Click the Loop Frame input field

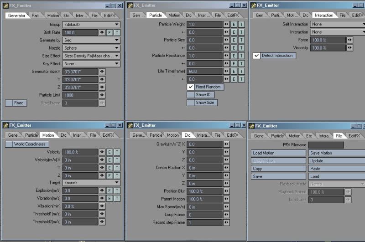click(204, 215)
